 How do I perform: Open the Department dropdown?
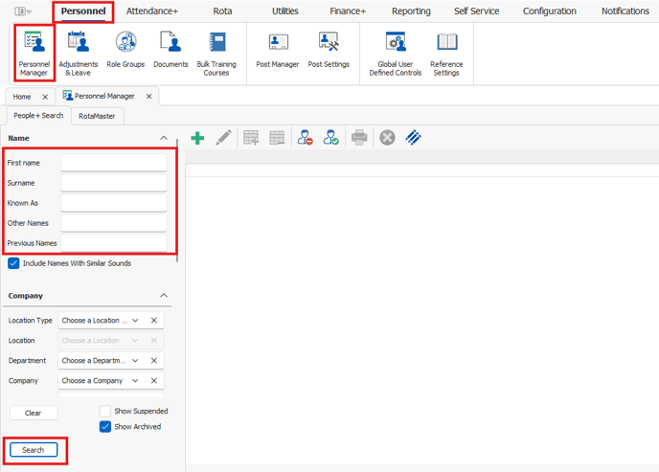click(135, 361)
